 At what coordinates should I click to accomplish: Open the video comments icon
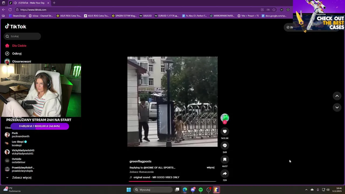pyautogui.click(x=225, y=145)
